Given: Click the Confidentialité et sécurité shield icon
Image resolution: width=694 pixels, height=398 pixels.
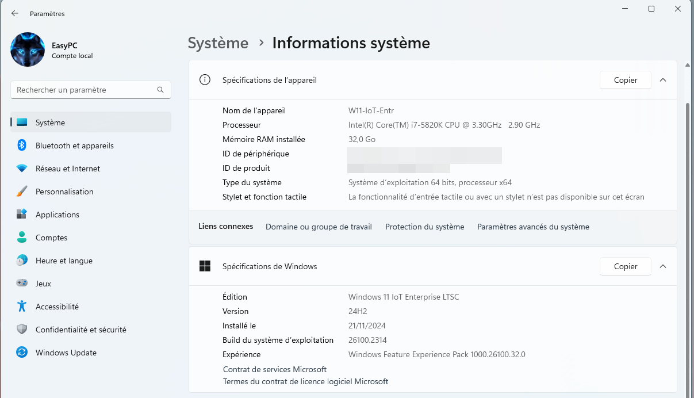Looking at the screenshot, I should pyautogui.click(x=22, y=330).
